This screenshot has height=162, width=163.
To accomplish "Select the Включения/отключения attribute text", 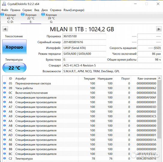I will (32, 93).
